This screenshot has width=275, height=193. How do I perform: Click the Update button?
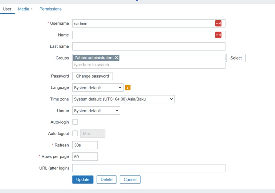click(x=83, y=179)
